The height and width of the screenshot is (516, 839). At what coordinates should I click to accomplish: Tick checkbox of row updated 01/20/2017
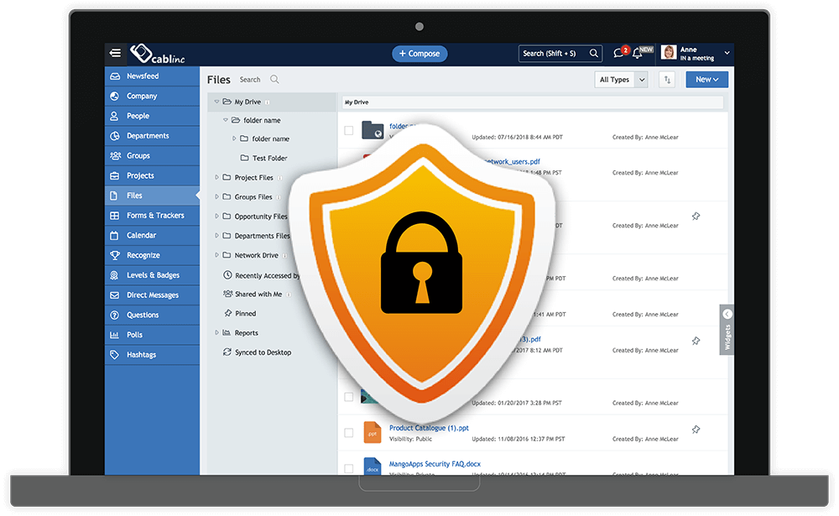click(x=349, y=397)
